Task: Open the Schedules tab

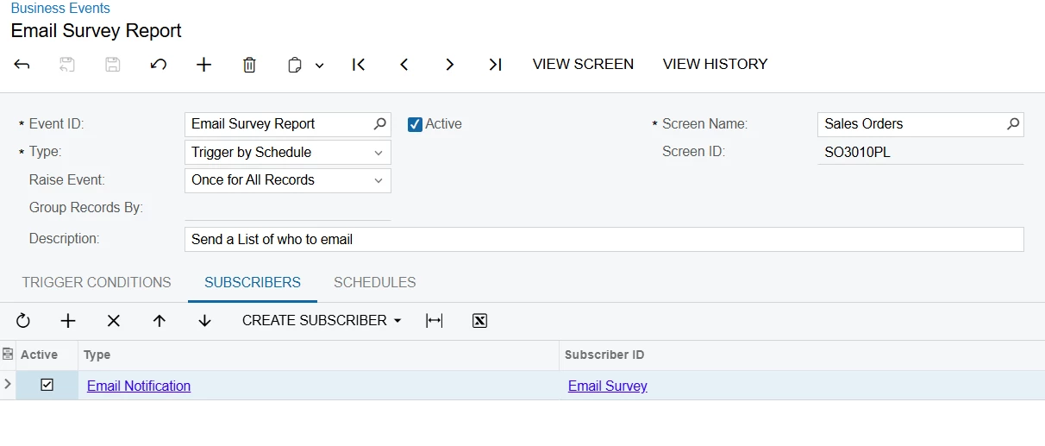Action: [x=375, y=283]
